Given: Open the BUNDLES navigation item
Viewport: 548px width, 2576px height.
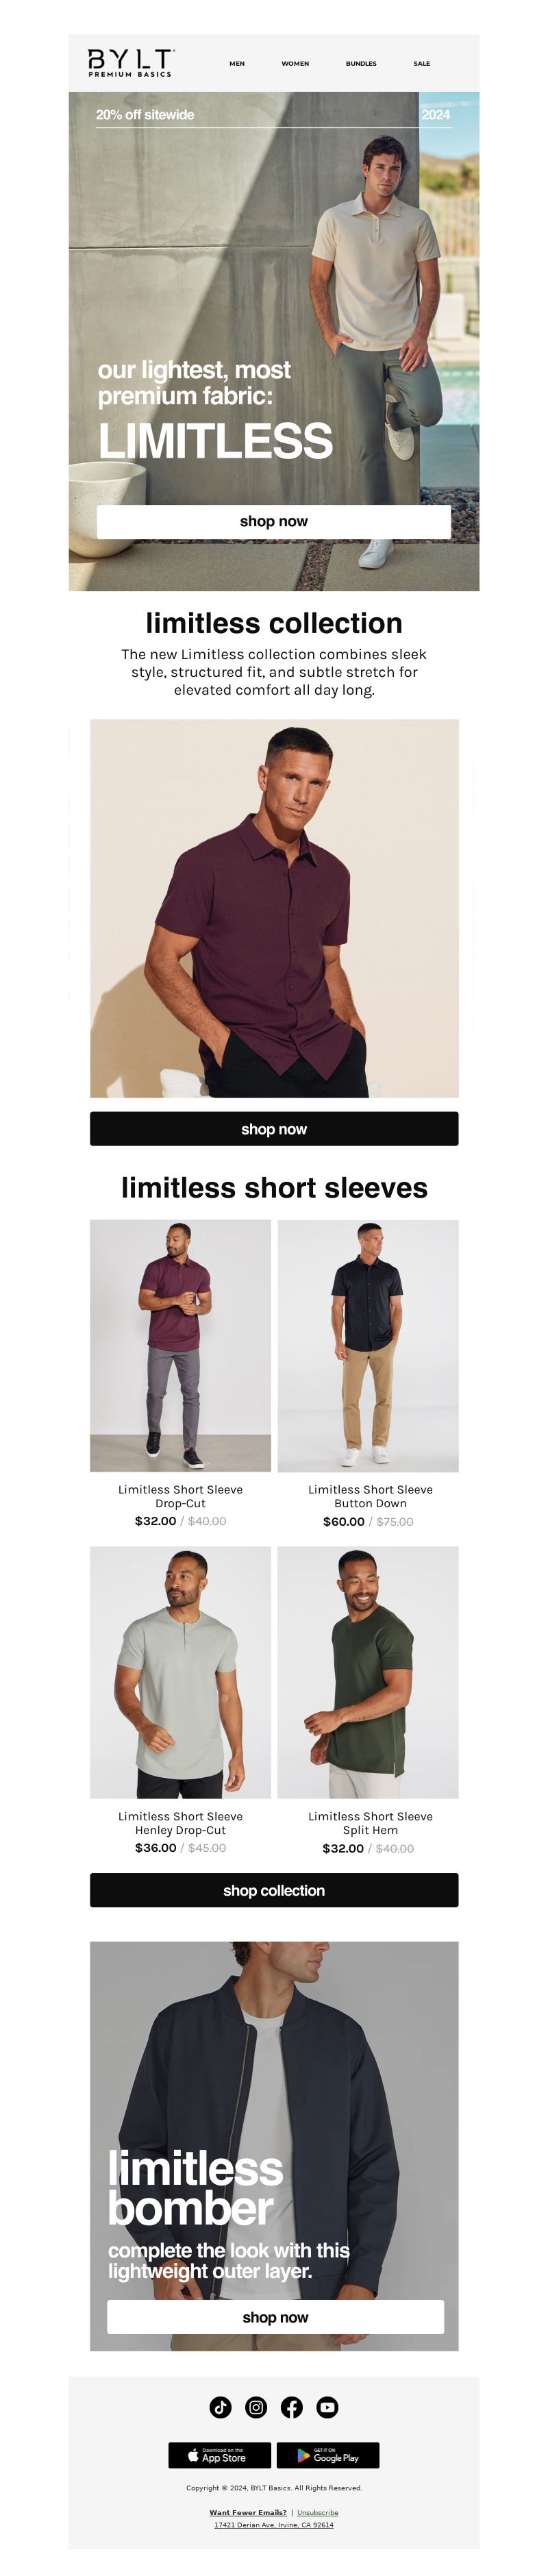Looking at the screenshot, I should [x=361, y=63].
